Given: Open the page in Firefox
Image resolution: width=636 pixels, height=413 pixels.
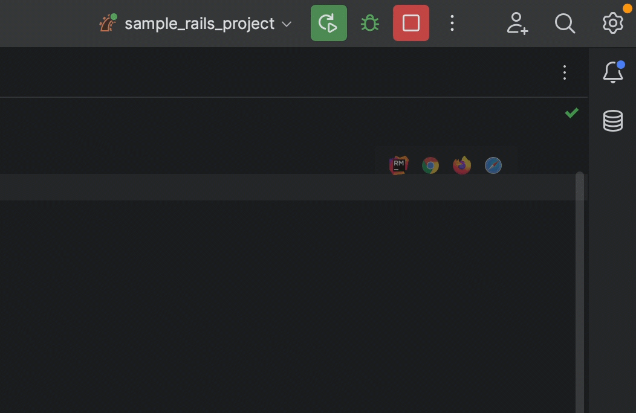Looking at the screenshot, I should tap(462, 165).
